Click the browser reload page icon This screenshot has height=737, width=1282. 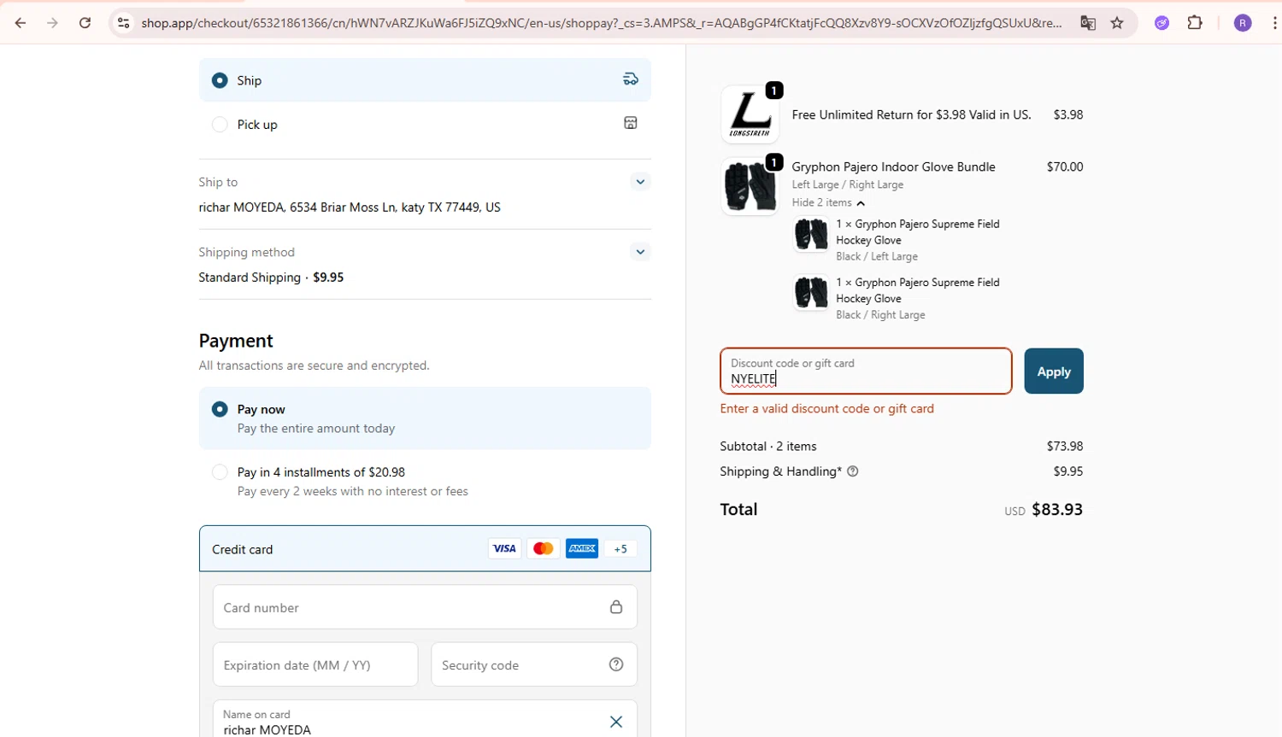[85, 23]
